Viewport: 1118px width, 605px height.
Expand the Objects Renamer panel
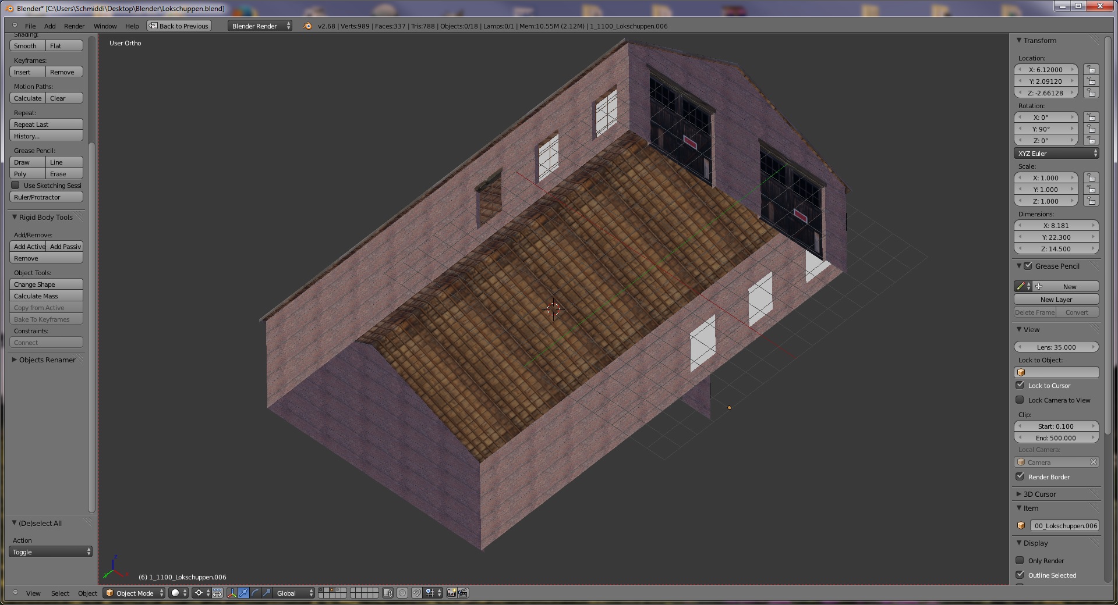pos(47,360)
